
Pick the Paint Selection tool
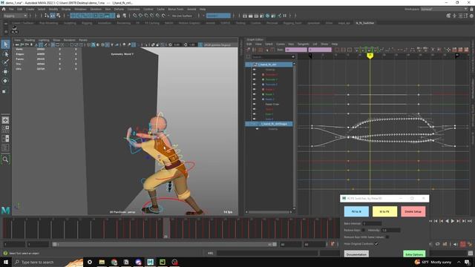click(5, 62)
